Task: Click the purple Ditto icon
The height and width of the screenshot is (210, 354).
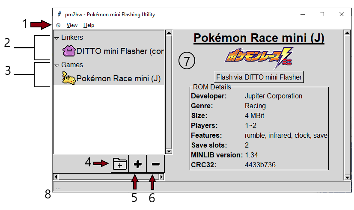Action: (69, 51)
